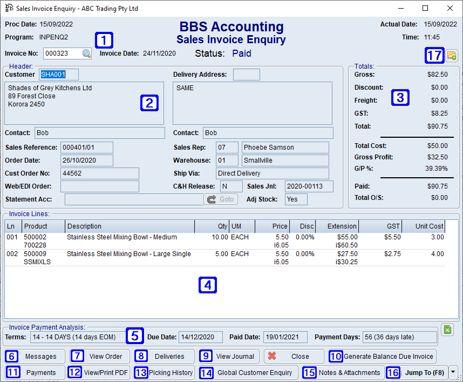Generate Balance Due Invoice
463x382 pixels.
coord(385,356)
